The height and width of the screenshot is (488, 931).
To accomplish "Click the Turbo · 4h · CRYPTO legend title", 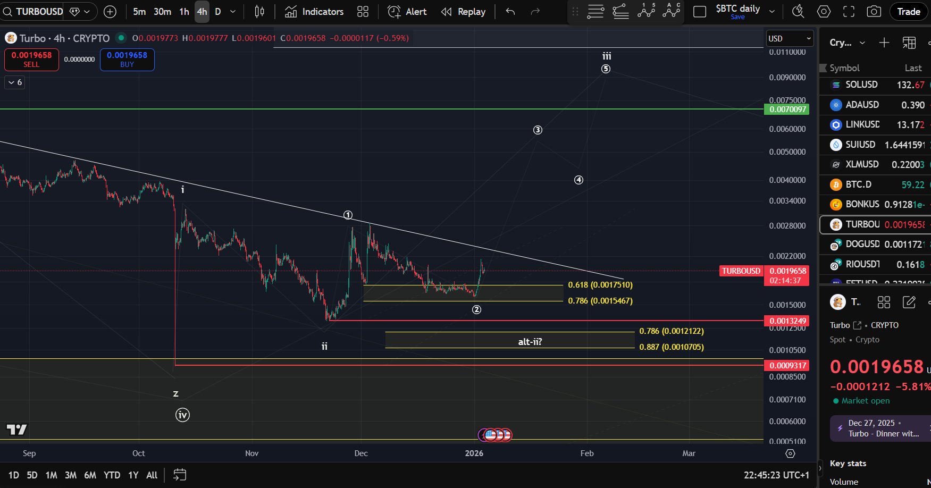I will (64, 38).
